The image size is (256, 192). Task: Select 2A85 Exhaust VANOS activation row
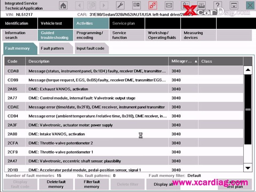point(124,89)
